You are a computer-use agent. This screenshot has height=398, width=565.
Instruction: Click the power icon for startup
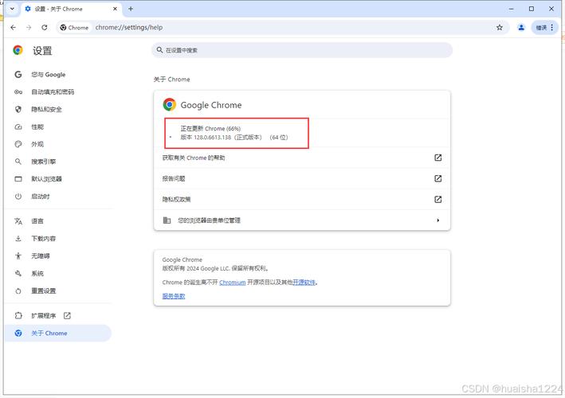pyautogui.click(x=18, y=196)
